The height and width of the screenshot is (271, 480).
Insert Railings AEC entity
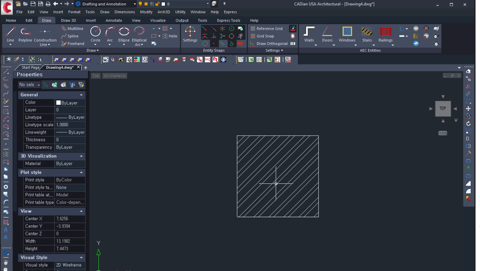pos(386,34)
